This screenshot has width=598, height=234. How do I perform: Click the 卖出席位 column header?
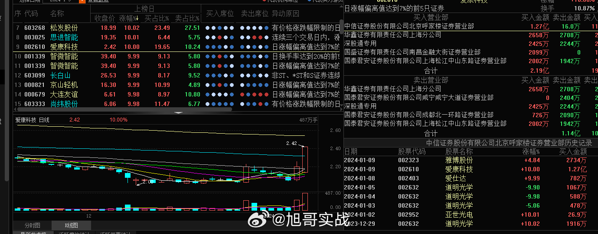(254, 14)
